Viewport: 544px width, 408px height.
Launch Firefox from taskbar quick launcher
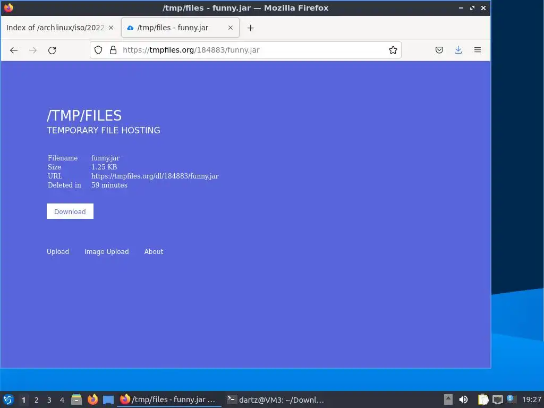tap(92, 399)
